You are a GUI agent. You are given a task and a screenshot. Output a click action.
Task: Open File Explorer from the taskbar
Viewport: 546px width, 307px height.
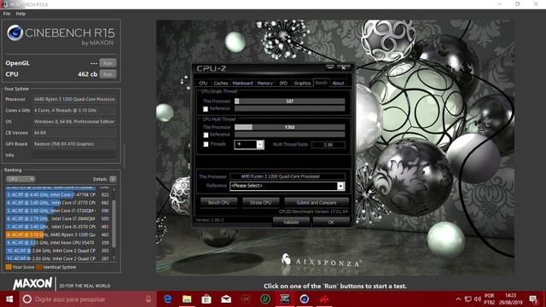pyautogui.click(x=187, y=299)
